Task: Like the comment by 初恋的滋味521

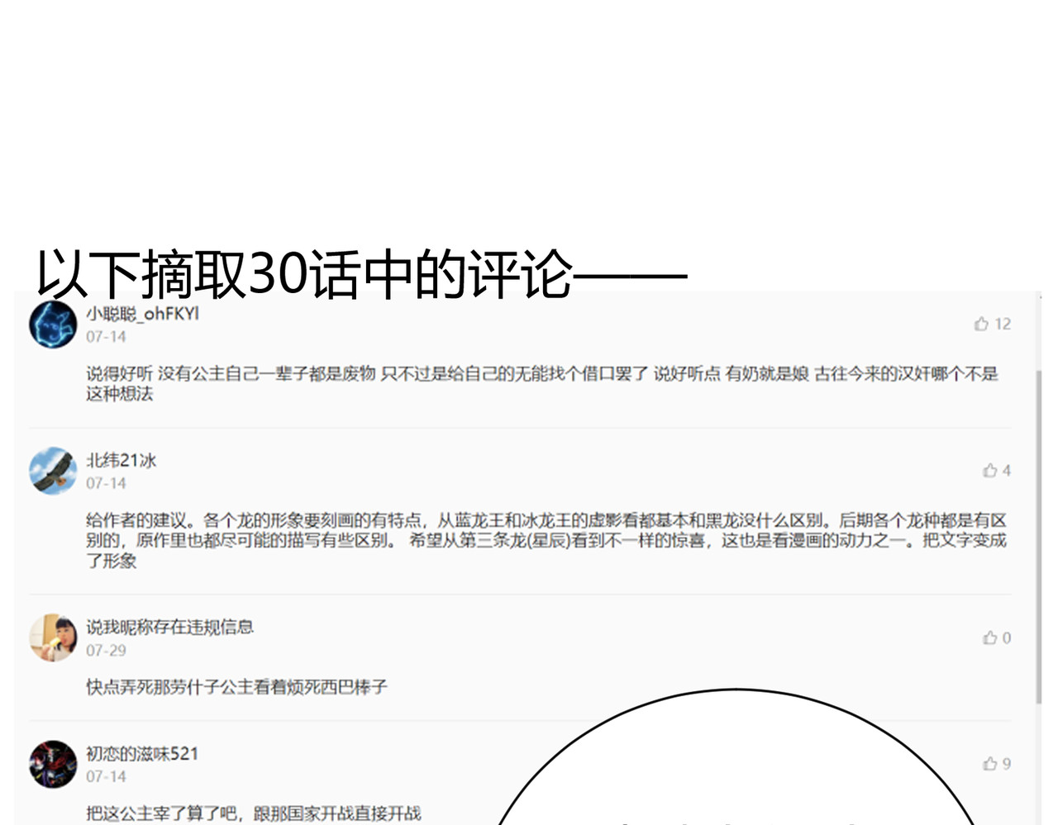Action: click(989, 764)
